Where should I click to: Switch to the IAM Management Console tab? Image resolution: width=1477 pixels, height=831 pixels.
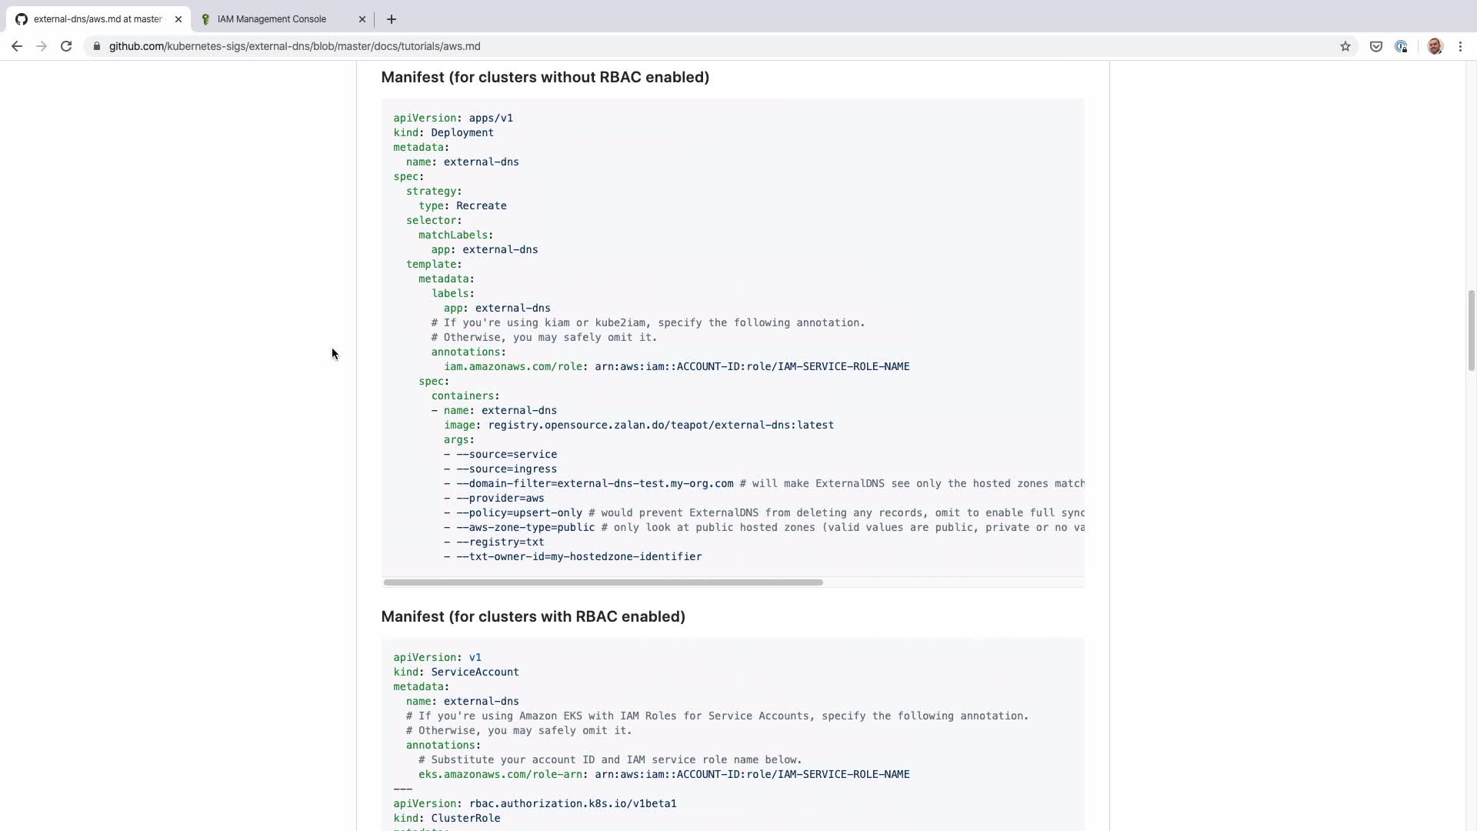(272, 19)
